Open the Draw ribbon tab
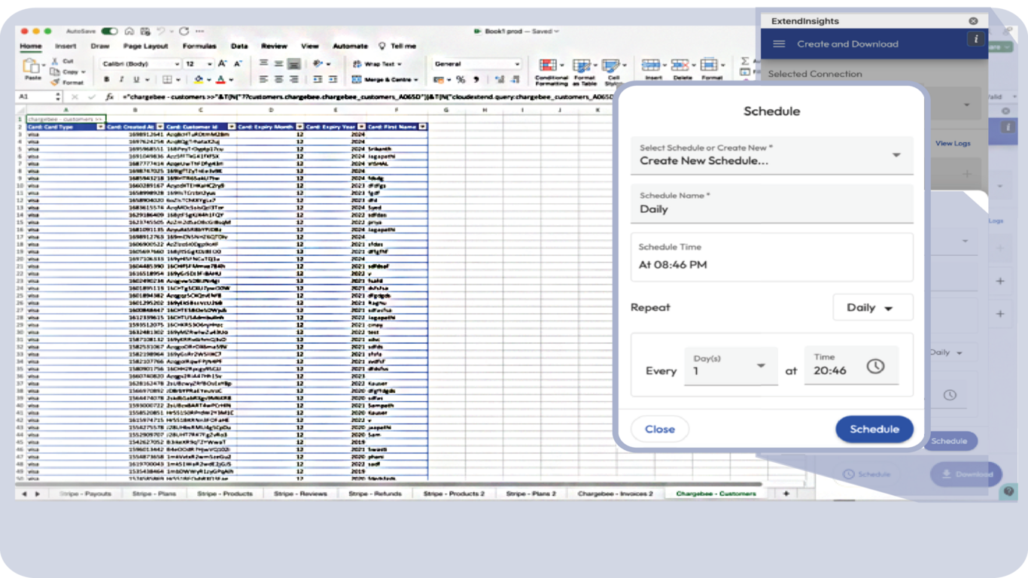The height and width of the screenshot is (578, 1028). click(100, 46)
